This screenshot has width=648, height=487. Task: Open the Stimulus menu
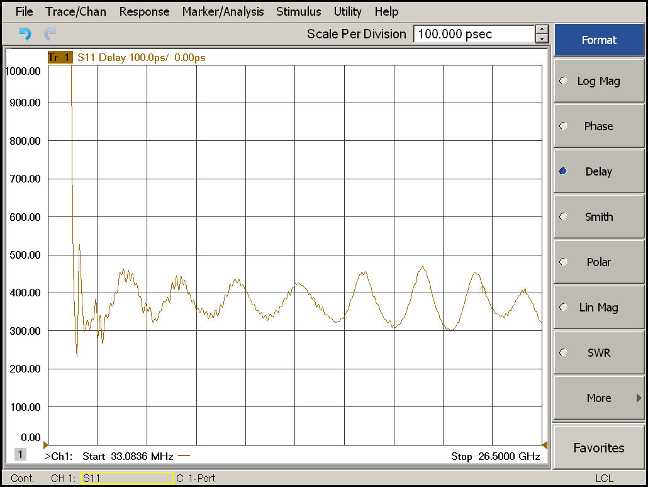pos(298,11)
